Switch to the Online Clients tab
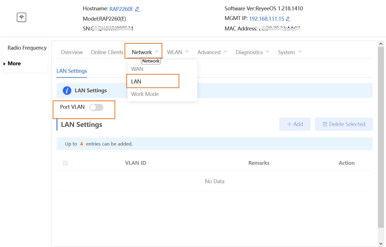Image resolution: width=386 pixels, height=247 pixels. click(107, 52)
